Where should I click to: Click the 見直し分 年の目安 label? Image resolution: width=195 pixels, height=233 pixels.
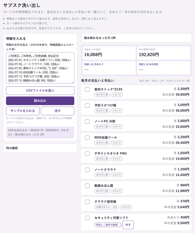click(148, 64)
